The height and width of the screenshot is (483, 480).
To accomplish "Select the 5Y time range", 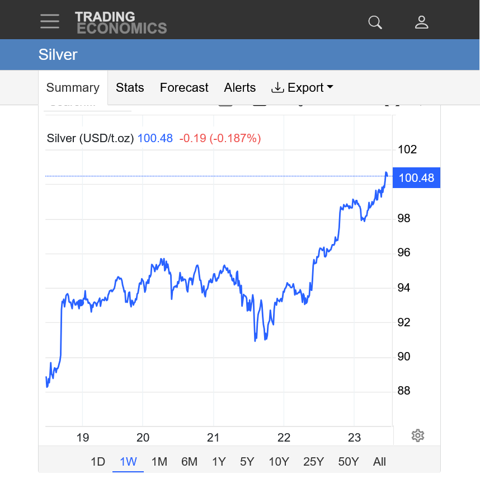I will 247,462.
